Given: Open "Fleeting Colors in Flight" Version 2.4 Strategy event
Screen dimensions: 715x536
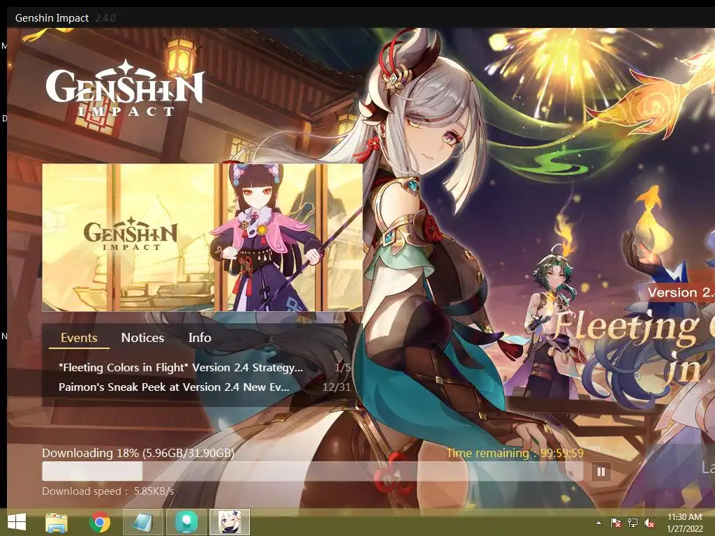Looking at the screenshot, I should click(205, 367).
